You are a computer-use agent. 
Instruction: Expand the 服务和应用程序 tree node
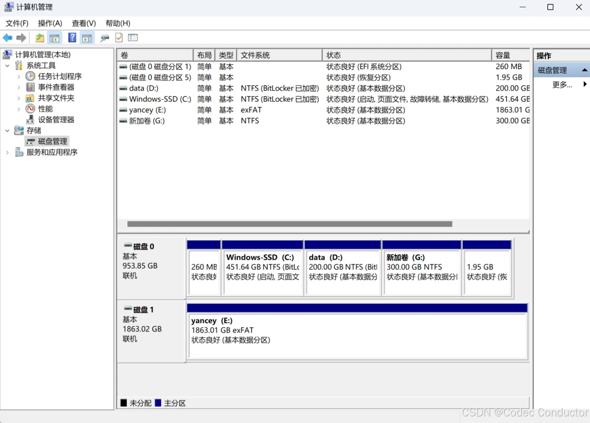[7, 152]
